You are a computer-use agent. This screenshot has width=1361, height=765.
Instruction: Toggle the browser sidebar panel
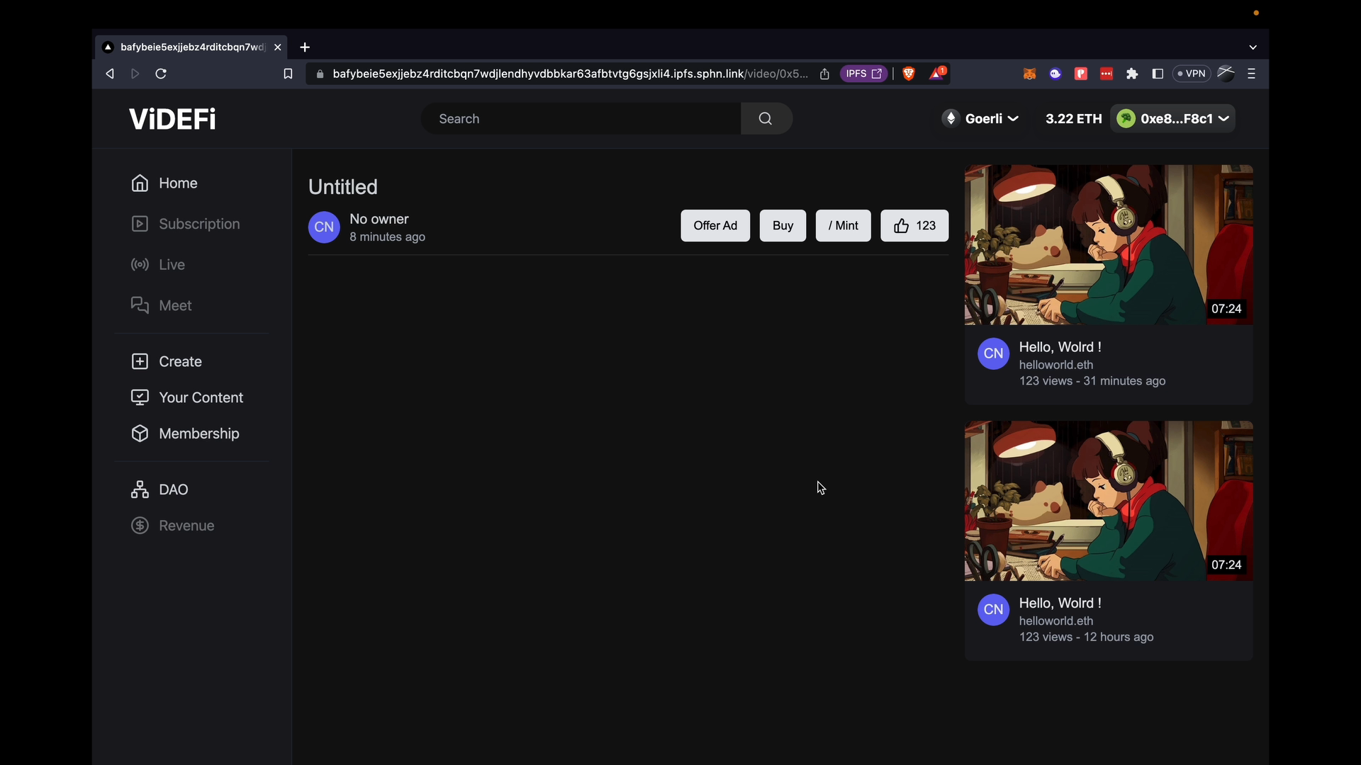tap(1158, 74)
